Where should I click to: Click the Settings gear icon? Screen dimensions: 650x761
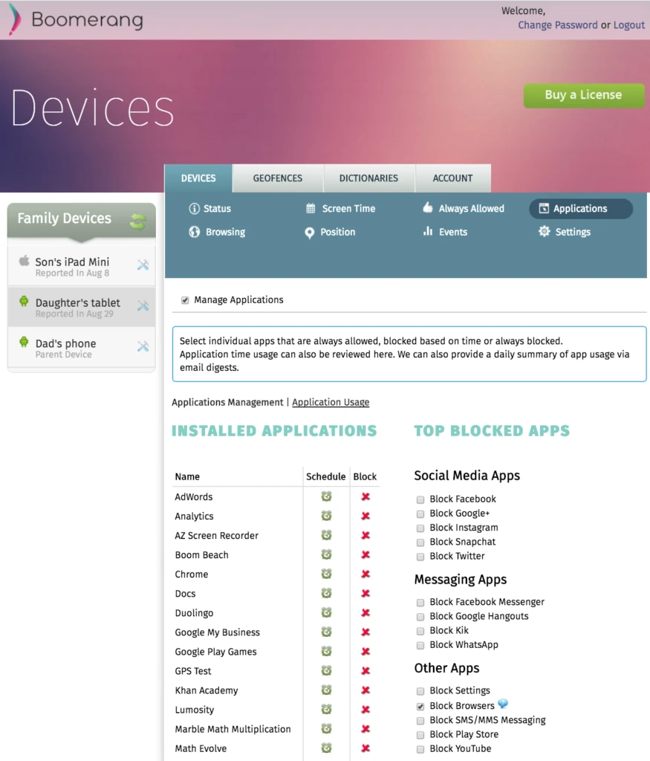[546, 232]
